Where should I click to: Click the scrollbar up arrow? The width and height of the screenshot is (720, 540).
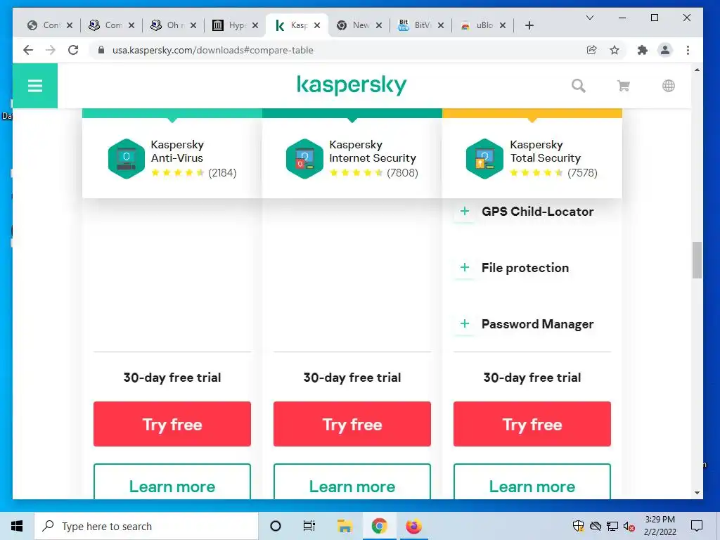(697, 70)
